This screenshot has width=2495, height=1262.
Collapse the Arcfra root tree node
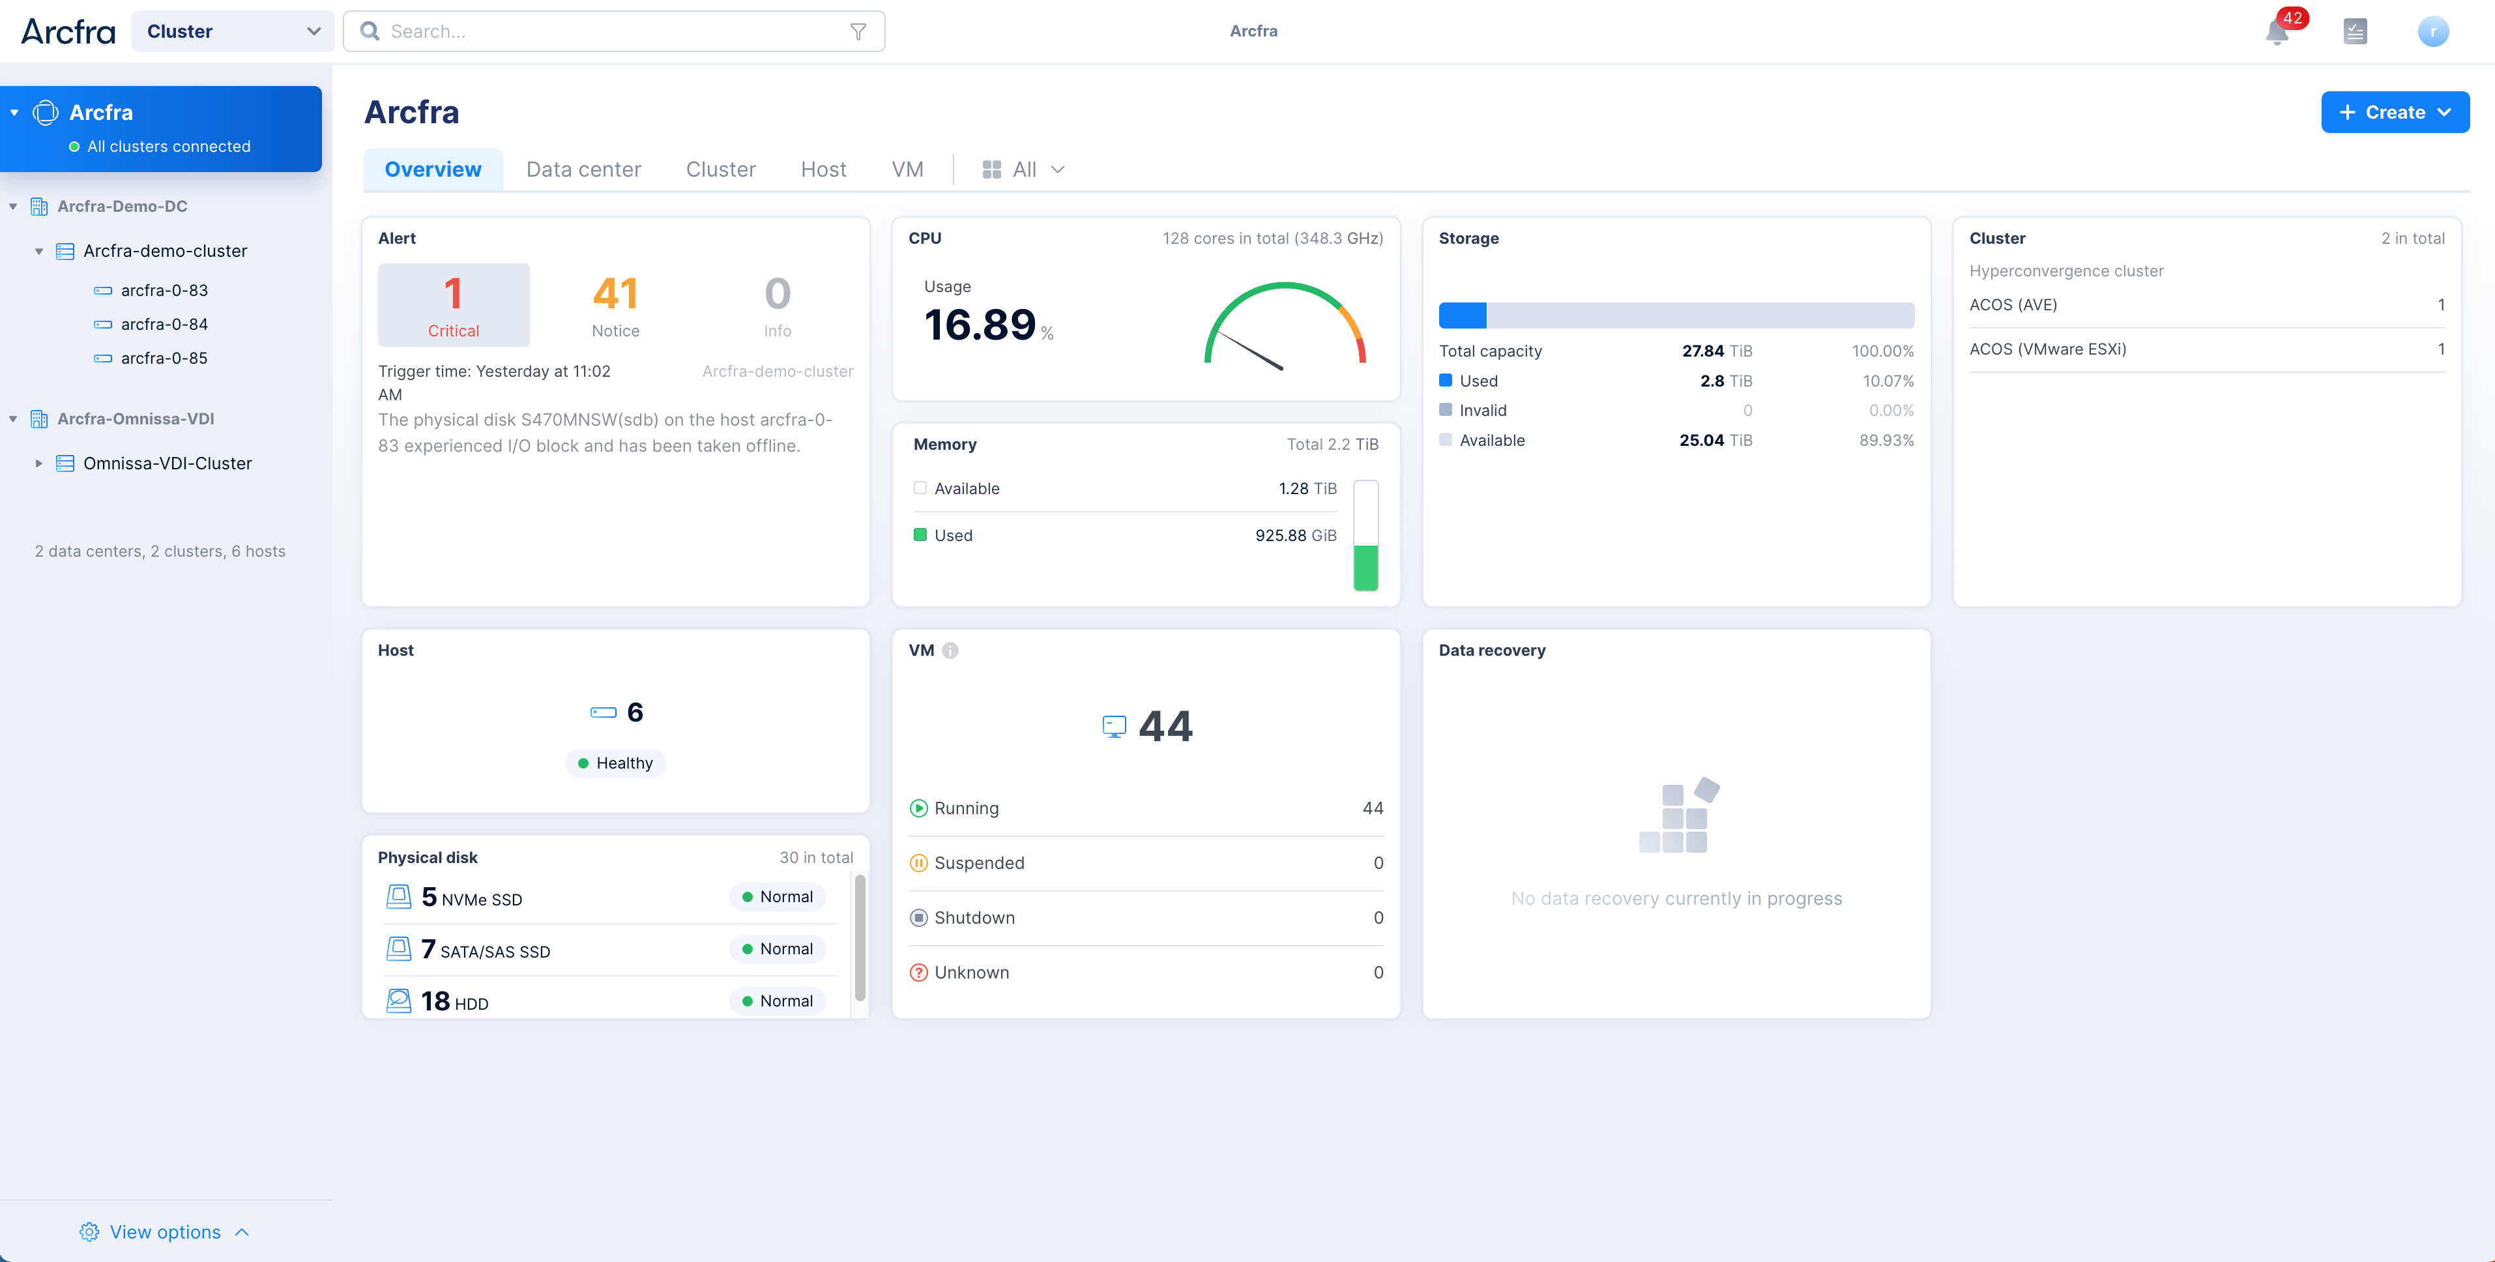(14, 113)
